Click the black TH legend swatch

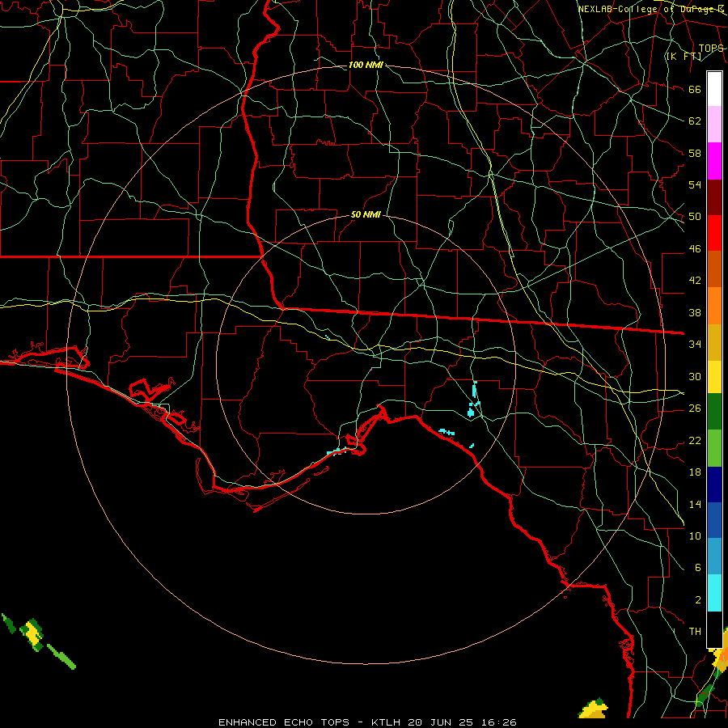coord(714,629)
